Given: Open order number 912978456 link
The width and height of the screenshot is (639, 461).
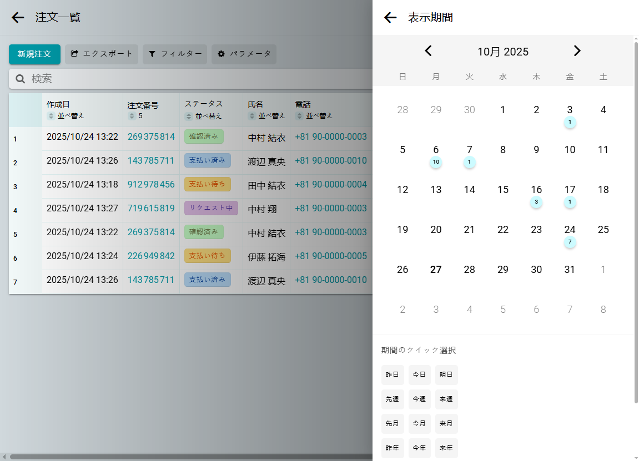Looking at the screenshot, I should (151, 184).
